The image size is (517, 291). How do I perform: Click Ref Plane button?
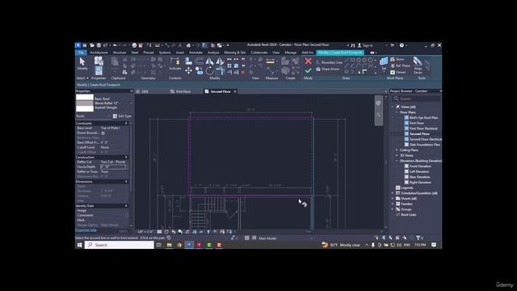click(x=401, y=65)
